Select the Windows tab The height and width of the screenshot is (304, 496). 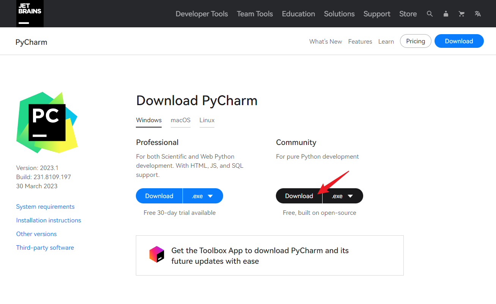[x=149, y=120]
